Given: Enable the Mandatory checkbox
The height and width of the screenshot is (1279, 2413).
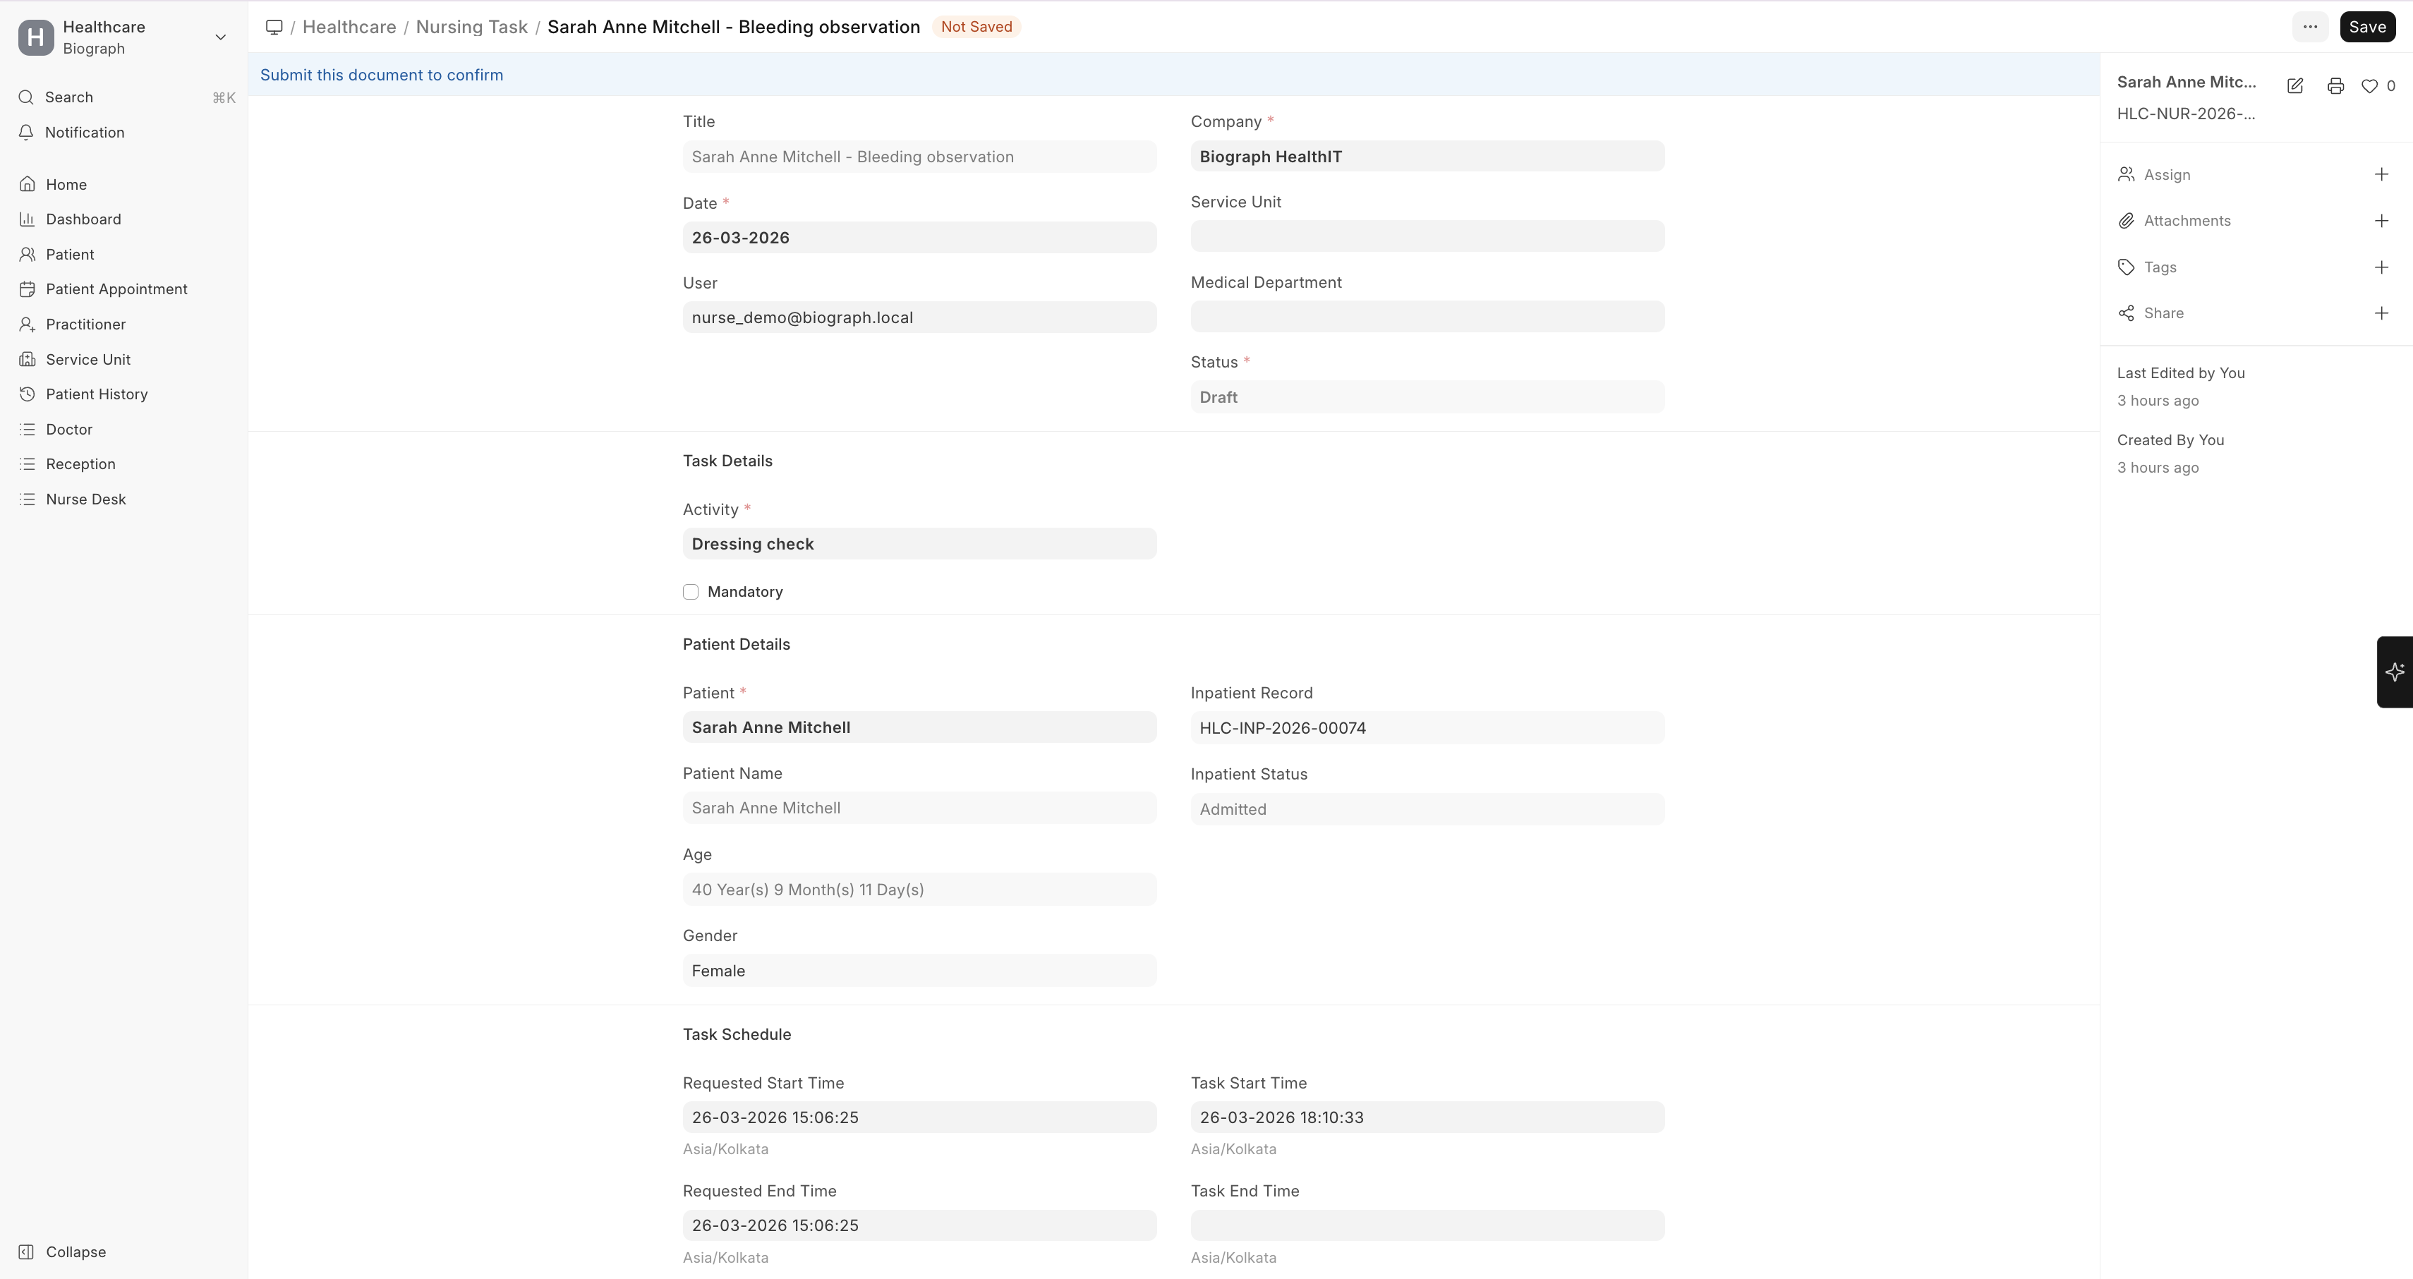Looking at the screenshot, I should [x=690, y=592].
